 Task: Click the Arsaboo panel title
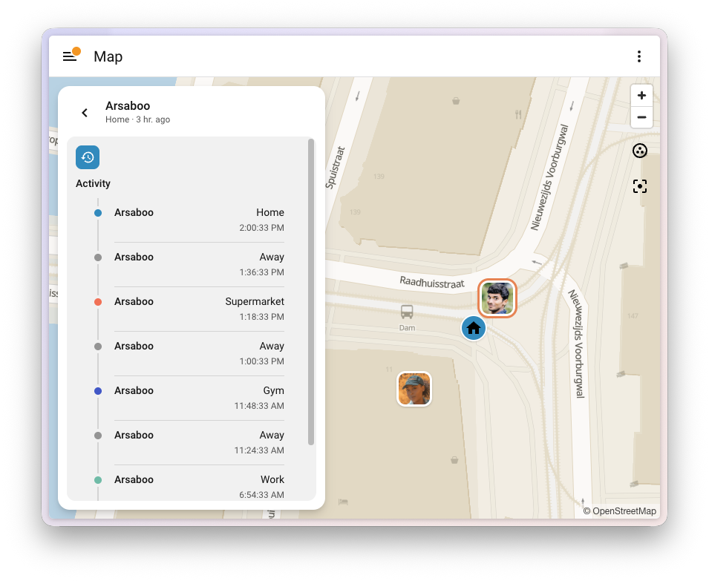[x=128, y=105]
